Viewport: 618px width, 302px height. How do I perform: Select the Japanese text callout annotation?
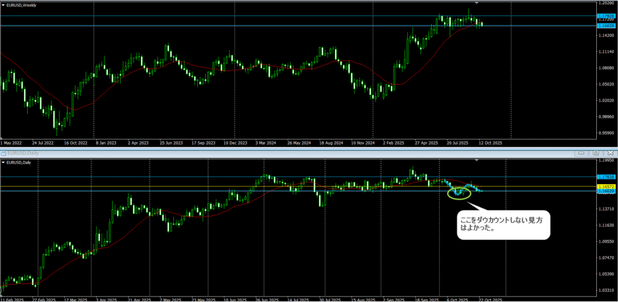tap(503, 225)
